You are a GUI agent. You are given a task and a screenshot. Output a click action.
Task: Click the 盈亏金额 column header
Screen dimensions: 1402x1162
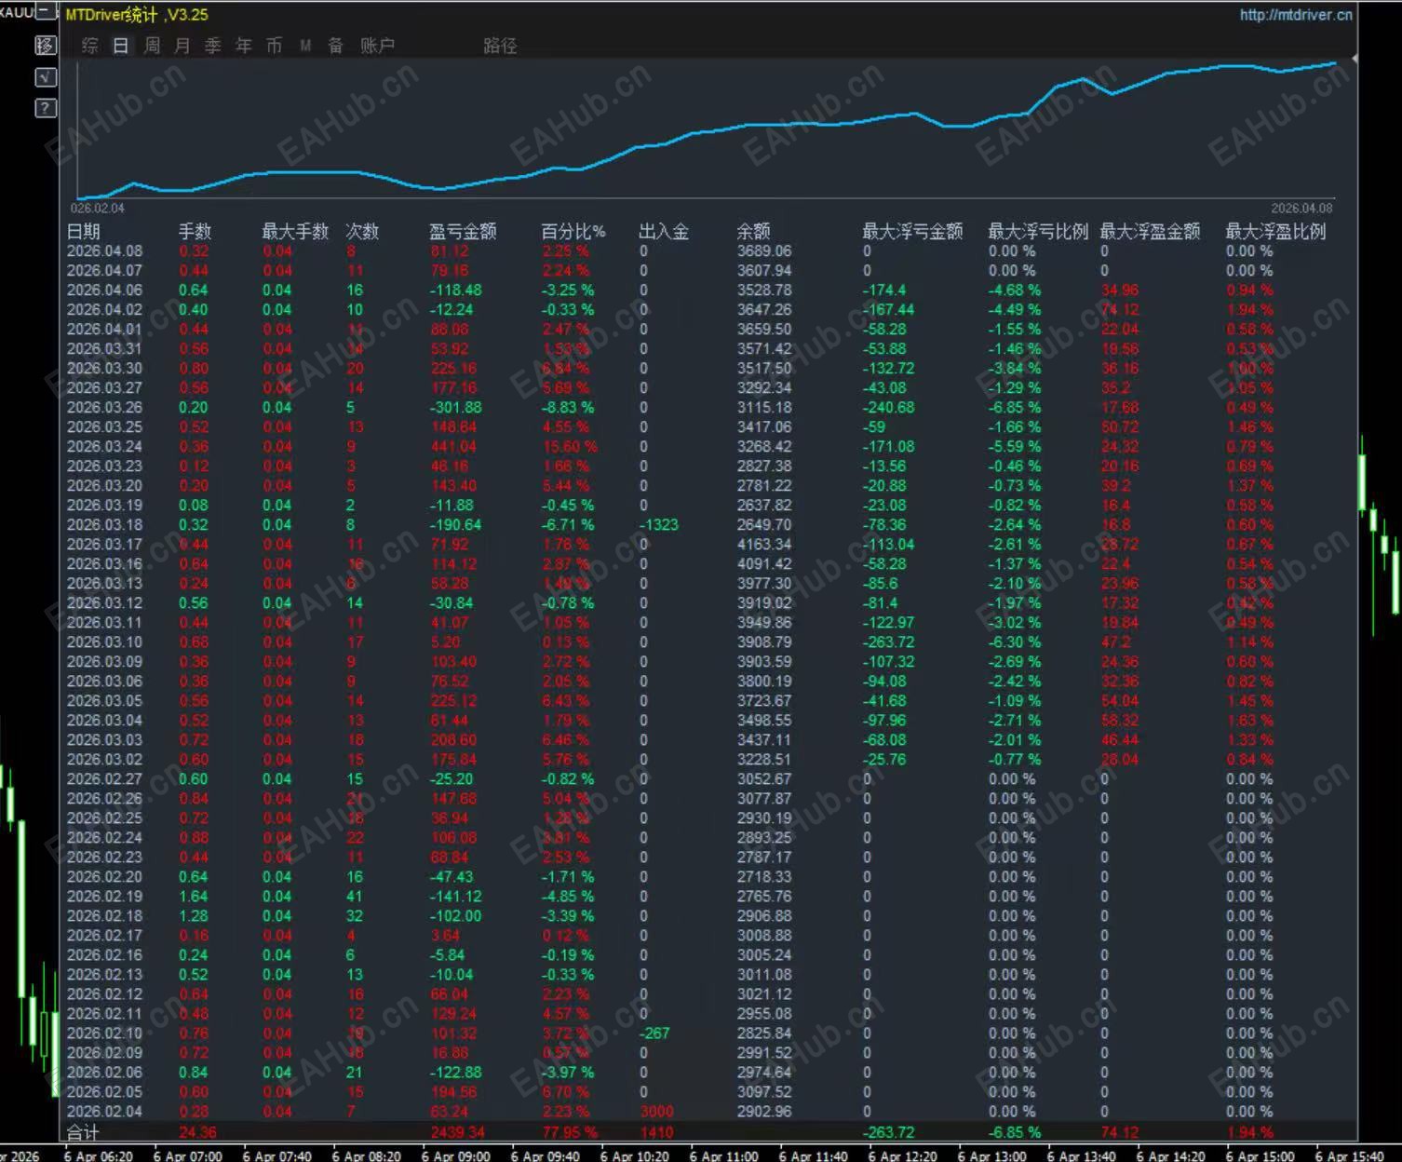[x=463, y=231]
